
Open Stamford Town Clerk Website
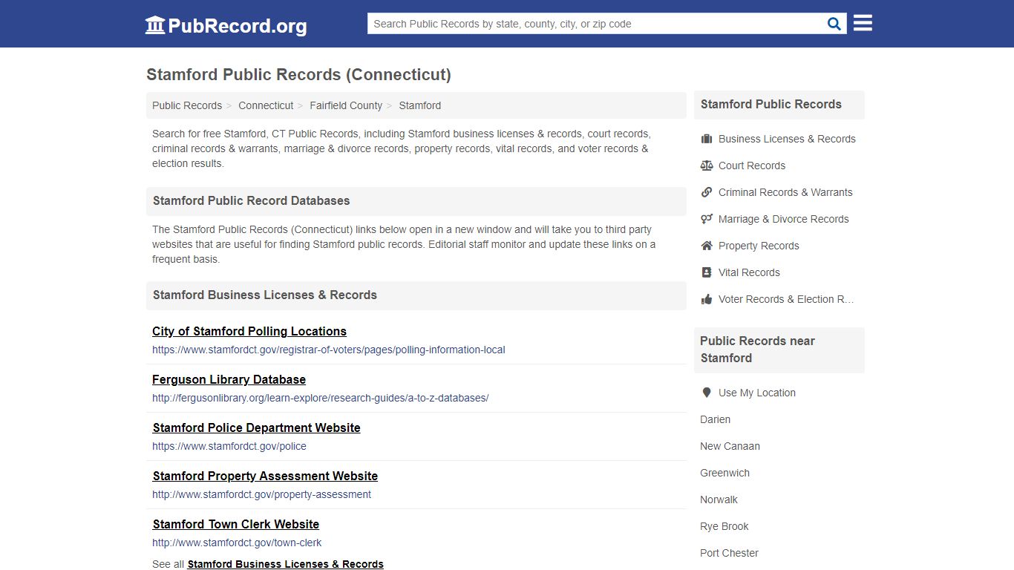point(236,524)
